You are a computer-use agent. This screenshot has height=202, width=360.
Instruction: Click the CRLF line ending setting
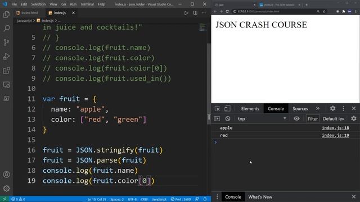tap(144, 199)
